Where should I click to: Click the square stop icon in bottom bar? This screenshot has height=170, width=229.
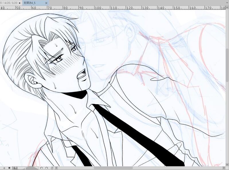click(9, 168)
